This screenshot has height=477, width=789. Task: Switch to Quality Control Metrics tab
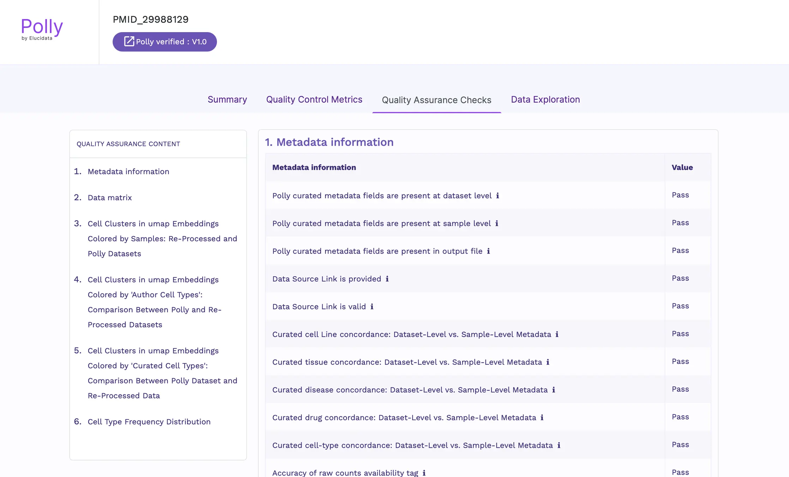[314, 99]
